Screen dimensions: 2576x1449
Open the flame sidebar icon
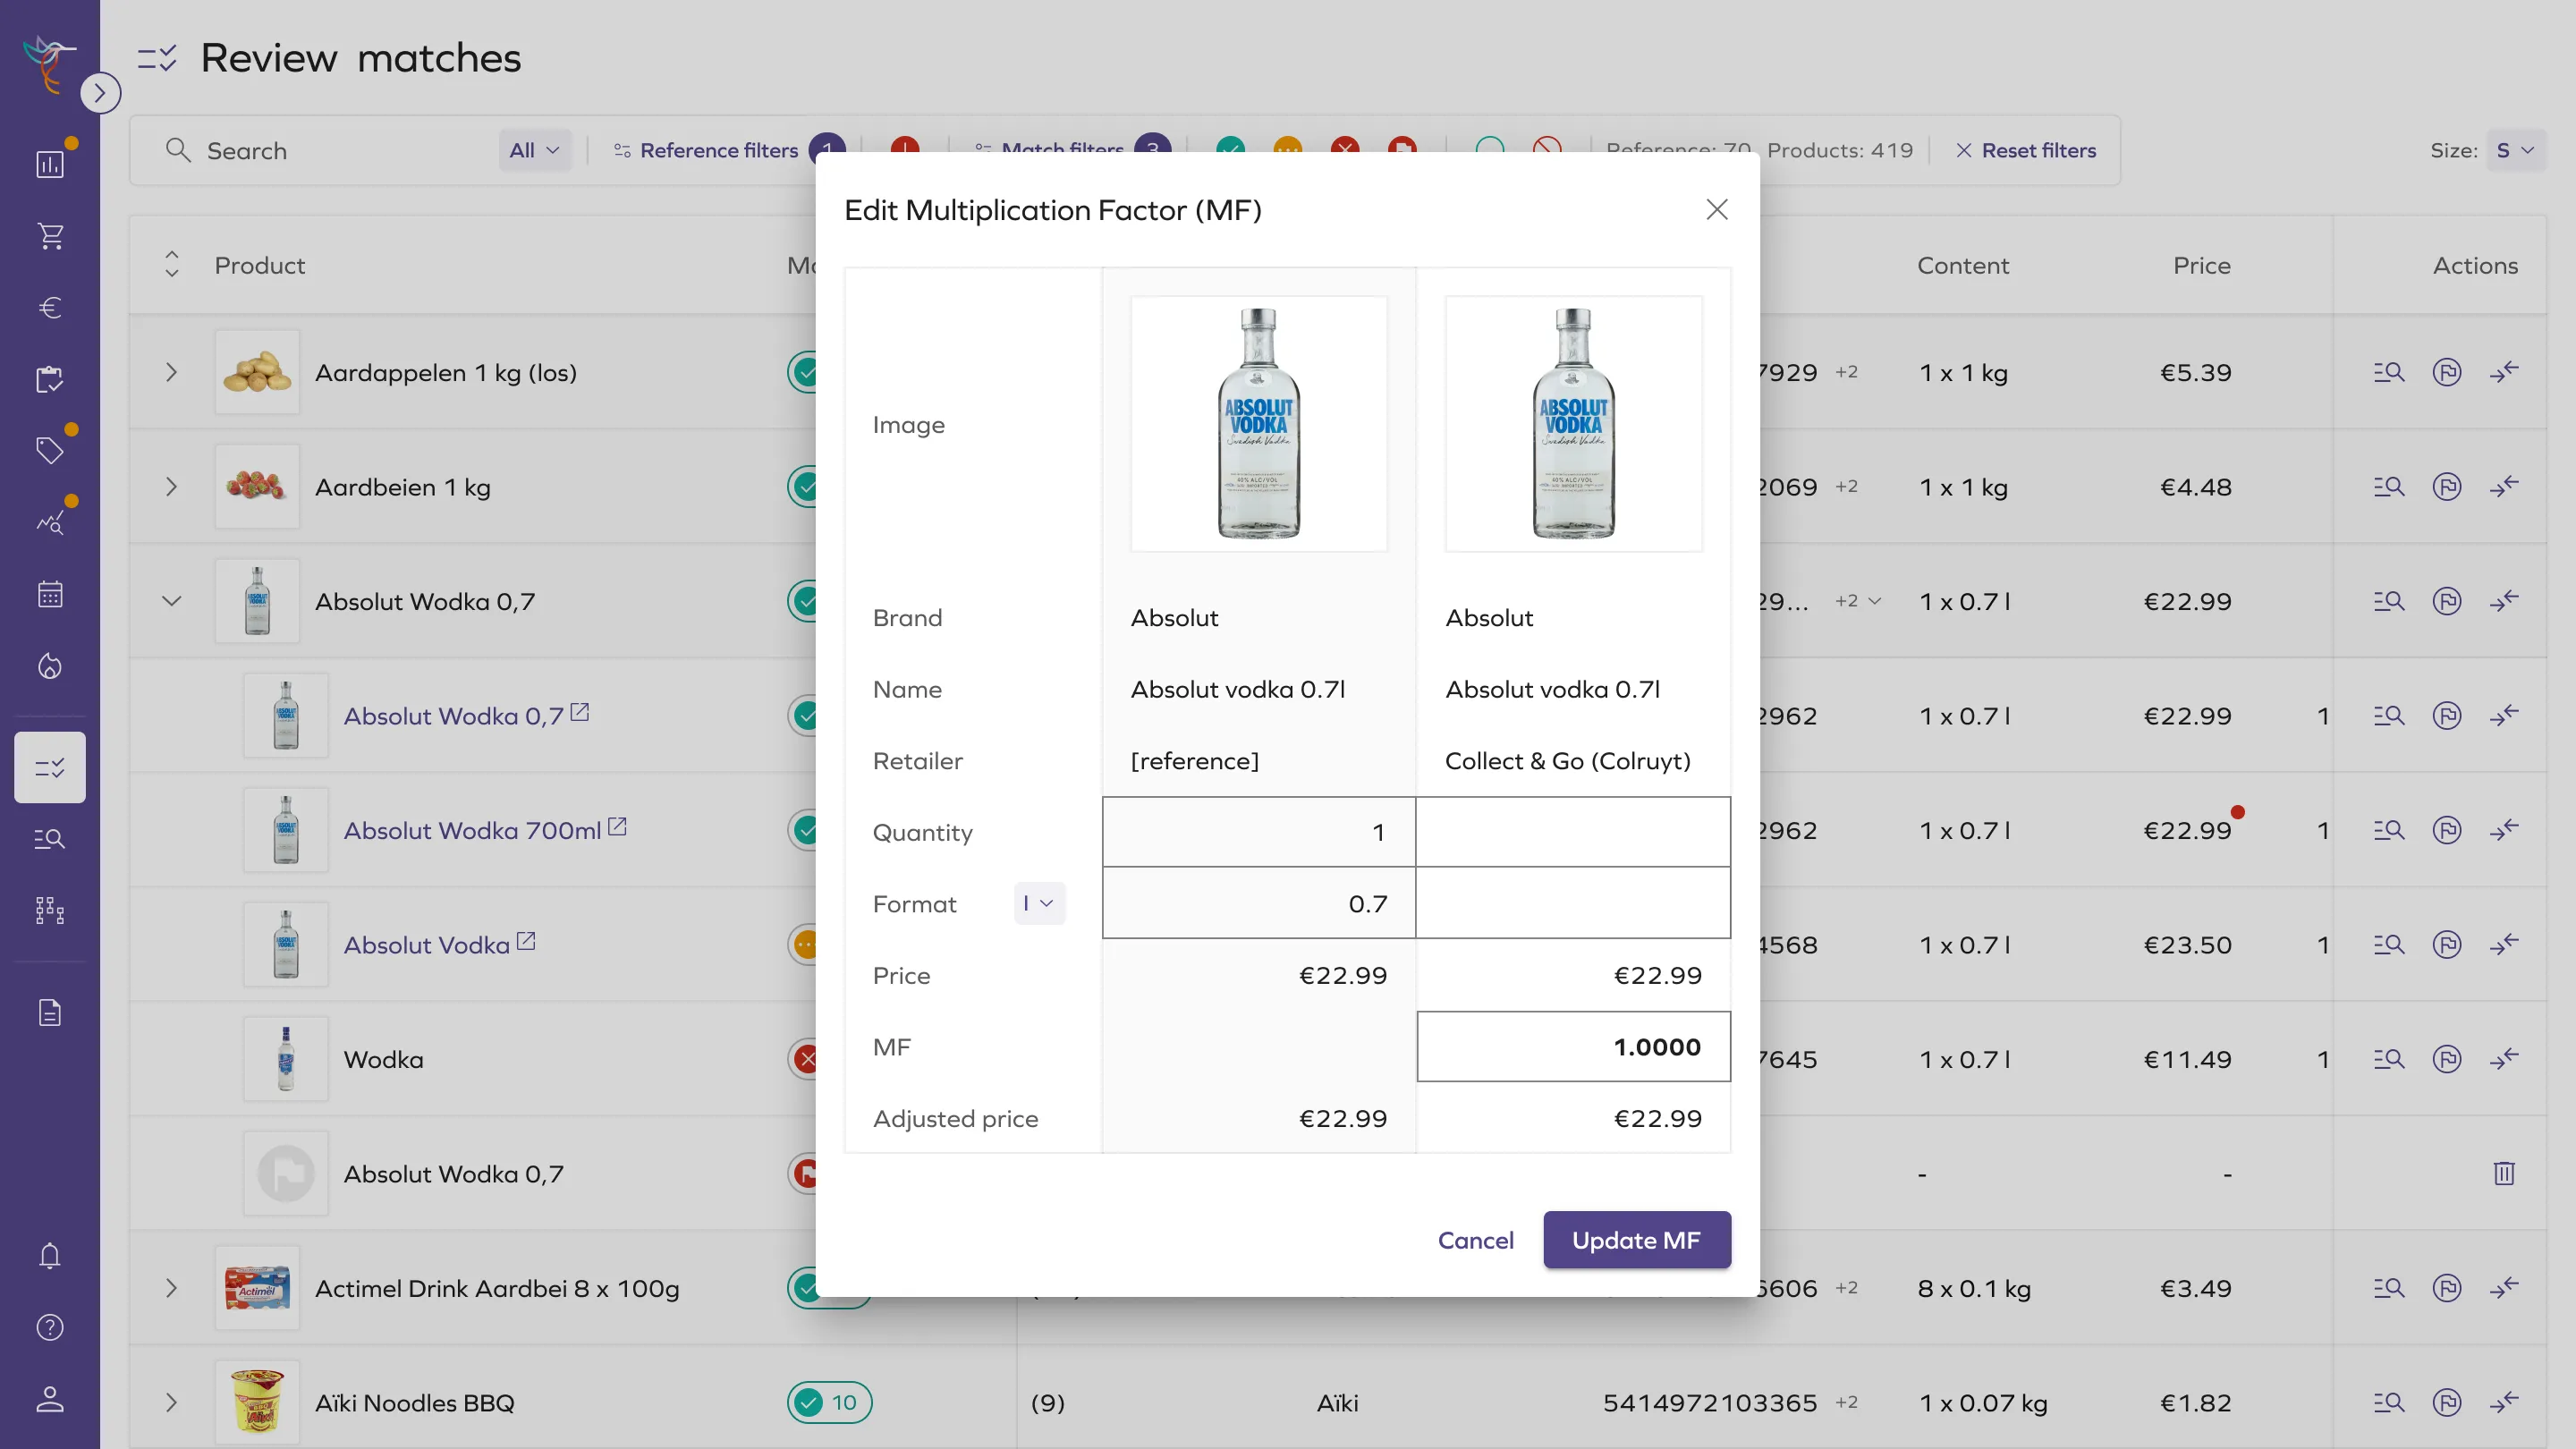(50, 666)
